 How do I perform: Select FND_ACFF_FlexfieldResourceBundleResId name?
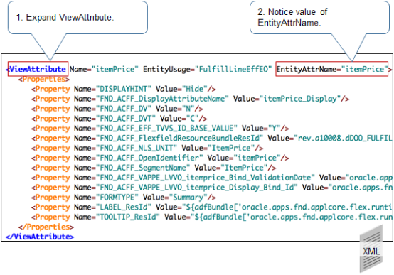pyautogui.click(x=179, y=138)
